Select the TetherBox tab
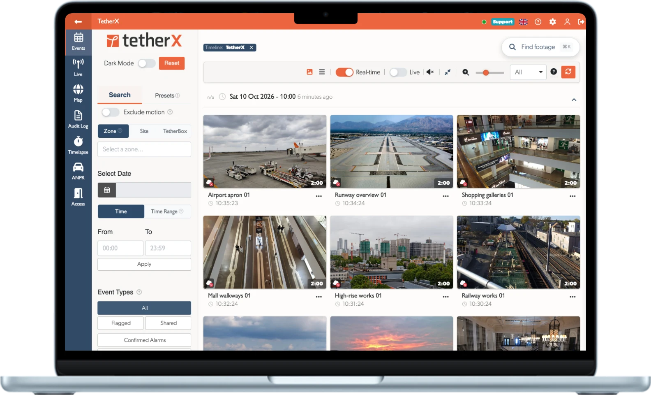Viewport: 651px width, 395px height. (x=175, y=131)
